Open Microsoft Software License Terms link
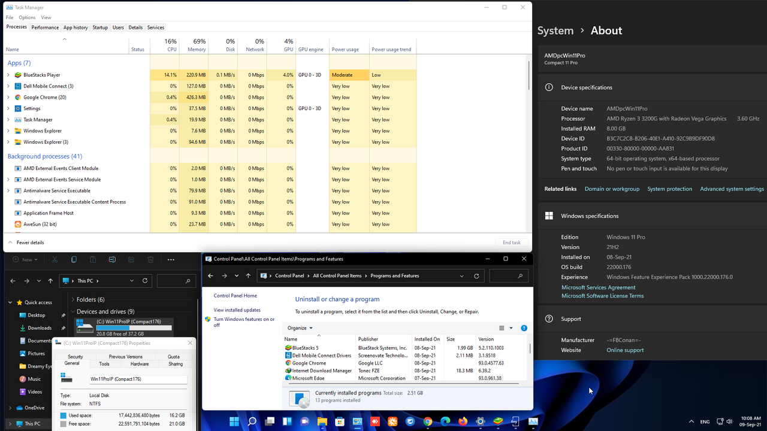767x431 pixels. (602, 296)
